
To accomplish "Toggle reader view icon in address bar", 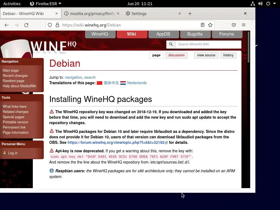I will [x=203, y=25].
